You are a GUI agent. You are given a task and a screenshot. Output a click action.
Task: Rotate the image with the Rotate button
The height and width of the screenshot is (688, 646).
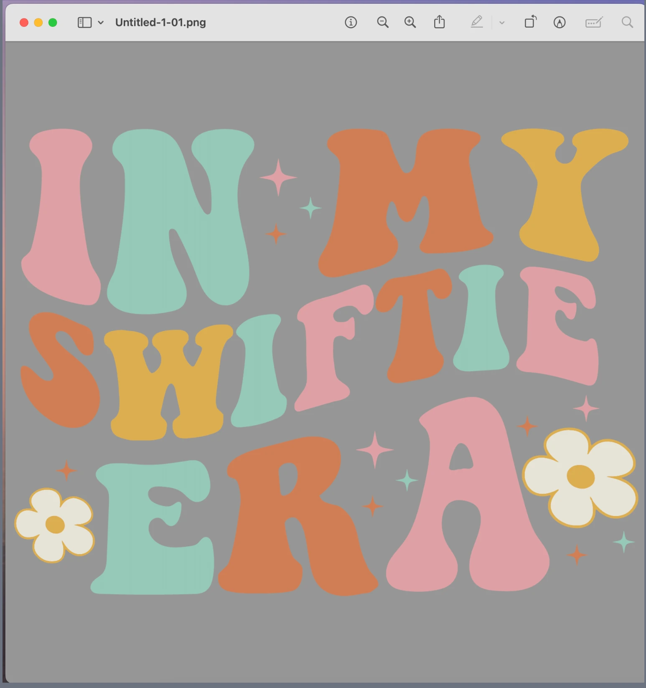[x=530, y=22]
